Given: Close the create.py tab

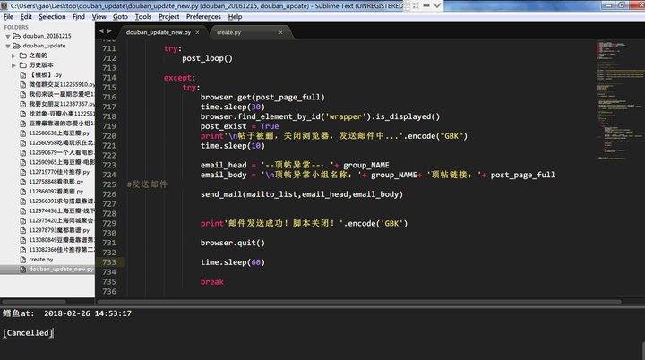Looking at the screenshot, I should coord(280,32).
